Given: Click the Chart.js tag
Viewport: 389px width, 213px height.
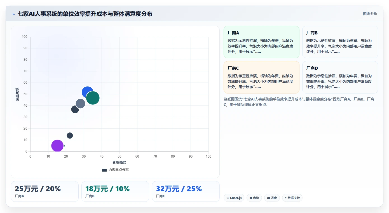Looking at the screenshot, I should point(234,198).
